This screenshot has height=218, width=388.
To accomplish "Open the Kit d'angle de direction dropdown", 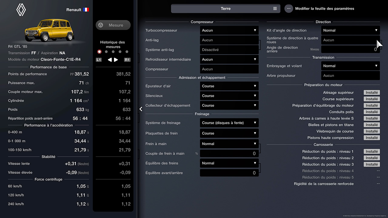I will pyautogui.click(x=350, y=30).
